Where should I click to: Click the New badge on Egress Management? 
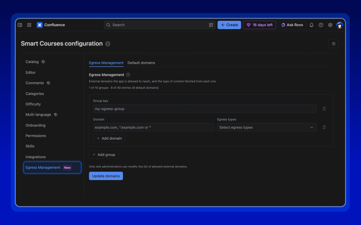[x=67, y=167]
